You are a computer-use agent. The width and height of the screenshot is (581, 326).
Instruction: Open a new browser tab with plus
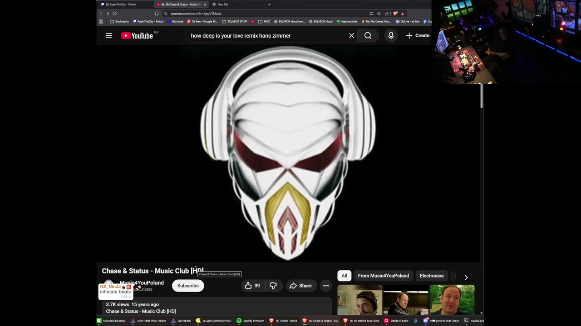269,5
